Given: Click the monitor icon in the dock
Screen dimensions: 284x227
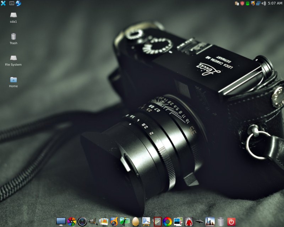Looking at the screenshot, I should pyautogui.click(x=61, y=222).
